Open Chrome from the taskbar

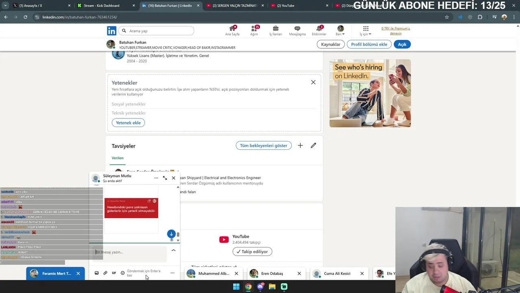248,286
